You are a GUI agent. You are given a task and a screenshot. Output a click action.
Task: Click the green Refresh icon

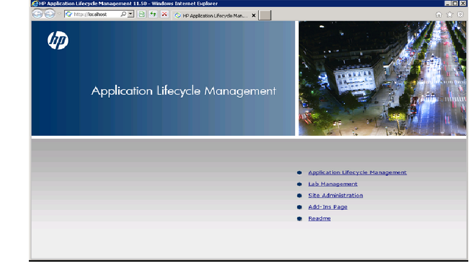[x=153, y=14]
